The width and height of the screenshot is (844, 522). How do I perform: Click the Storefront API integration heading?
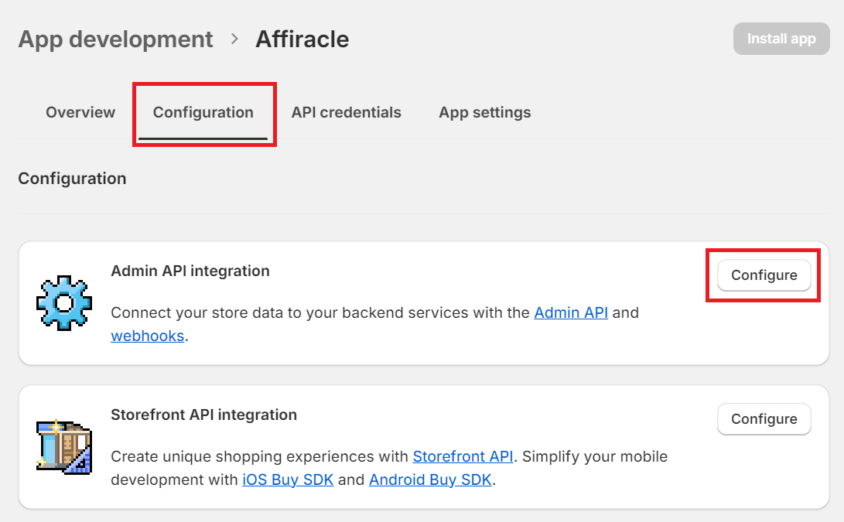point(203,415)
